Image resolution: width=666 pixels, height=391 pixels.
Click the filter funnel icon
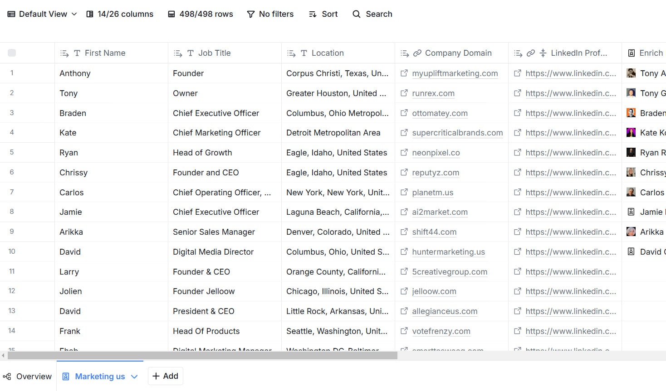[x=250, y=14]
